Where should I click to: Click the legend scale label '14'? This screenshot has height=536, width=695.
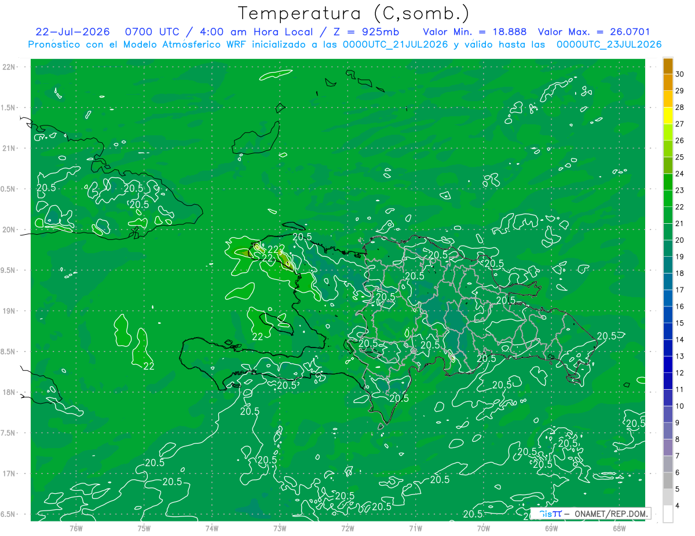coord(681,339)
